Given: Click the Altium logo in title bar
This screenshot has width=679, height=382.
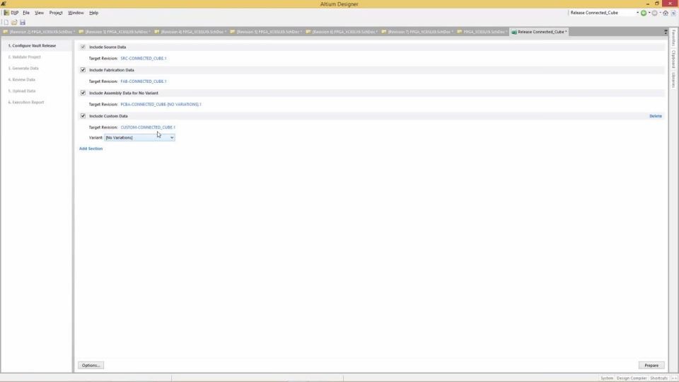Looking at the screenshot, I should coord(4,4).
